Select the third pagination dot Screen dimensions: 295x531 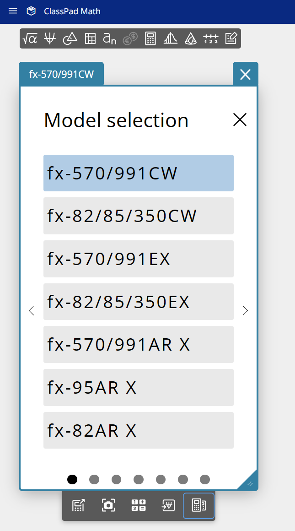coord(116,479)
